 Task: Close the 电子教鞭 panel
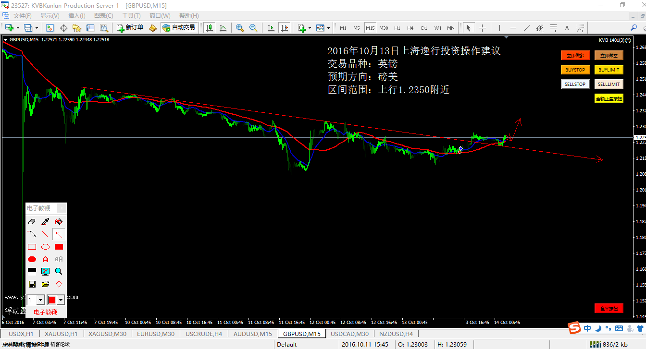coord(61,208)
